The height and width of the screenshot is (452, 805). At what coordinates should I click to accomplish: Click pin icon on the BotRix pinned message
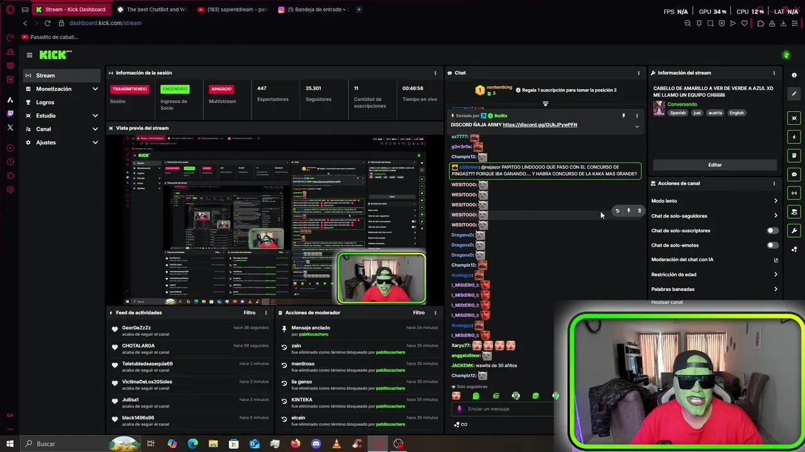tap(624, 116)
